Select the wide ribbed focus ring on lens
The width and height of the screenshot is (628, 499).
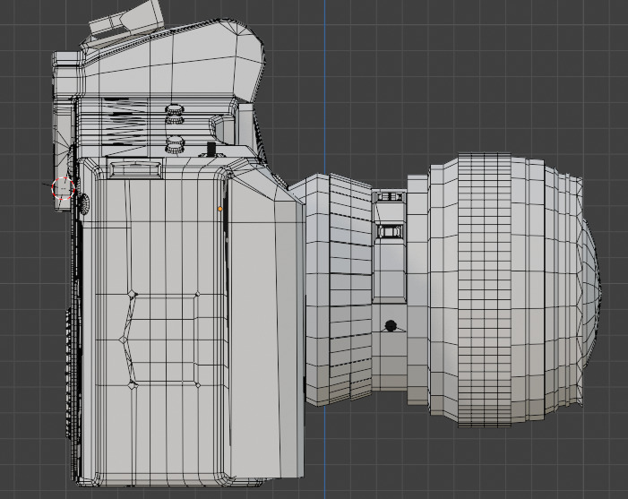[485, 289]
